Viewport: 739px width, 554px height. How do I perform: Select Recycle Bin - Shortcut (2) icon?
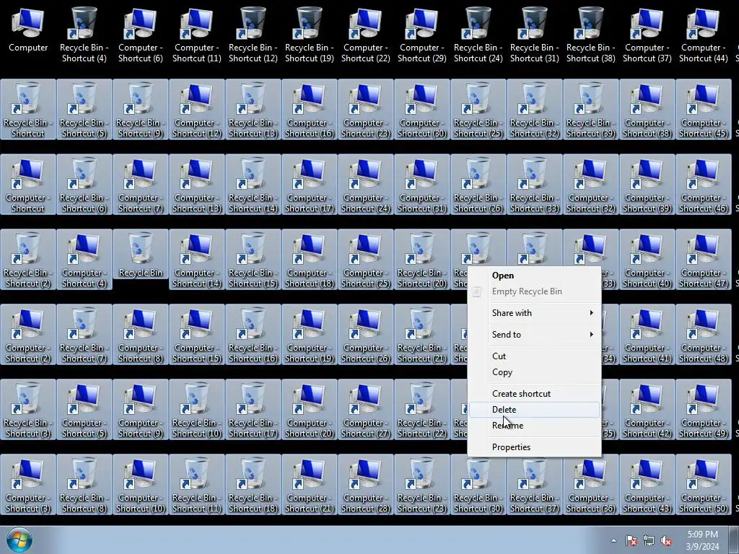click(28, 259)
